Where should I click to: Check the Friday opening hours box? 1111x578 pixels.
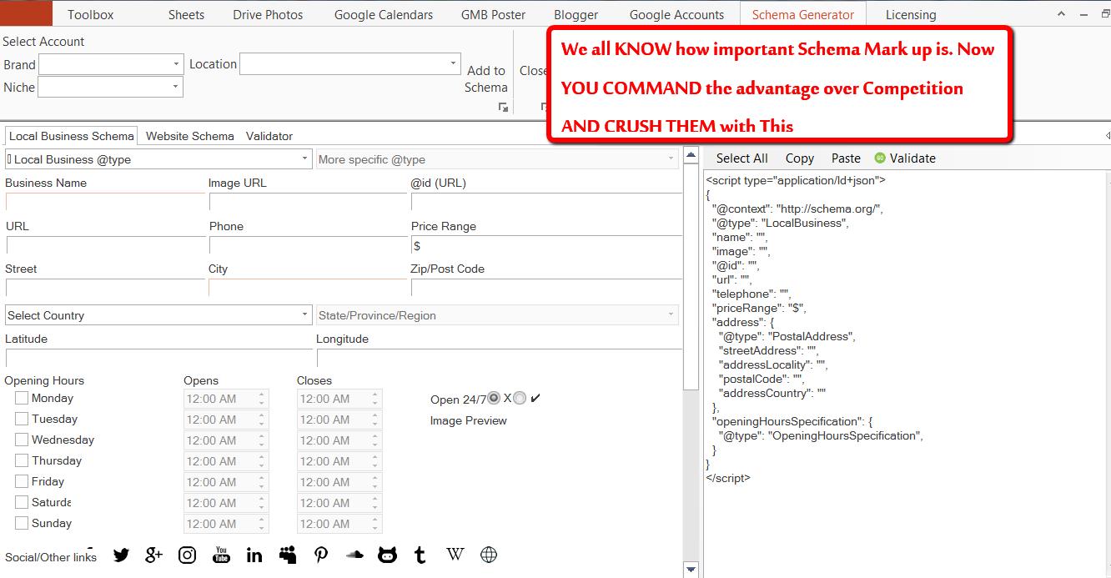pyautogui.click(x=22, y=481)
